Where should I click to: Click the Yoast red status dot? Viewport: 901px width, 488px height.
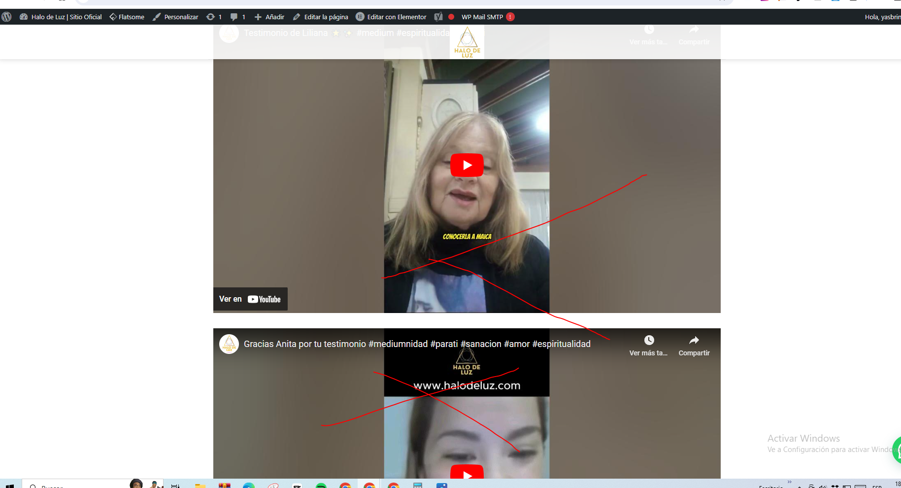(x=451, y=17)
